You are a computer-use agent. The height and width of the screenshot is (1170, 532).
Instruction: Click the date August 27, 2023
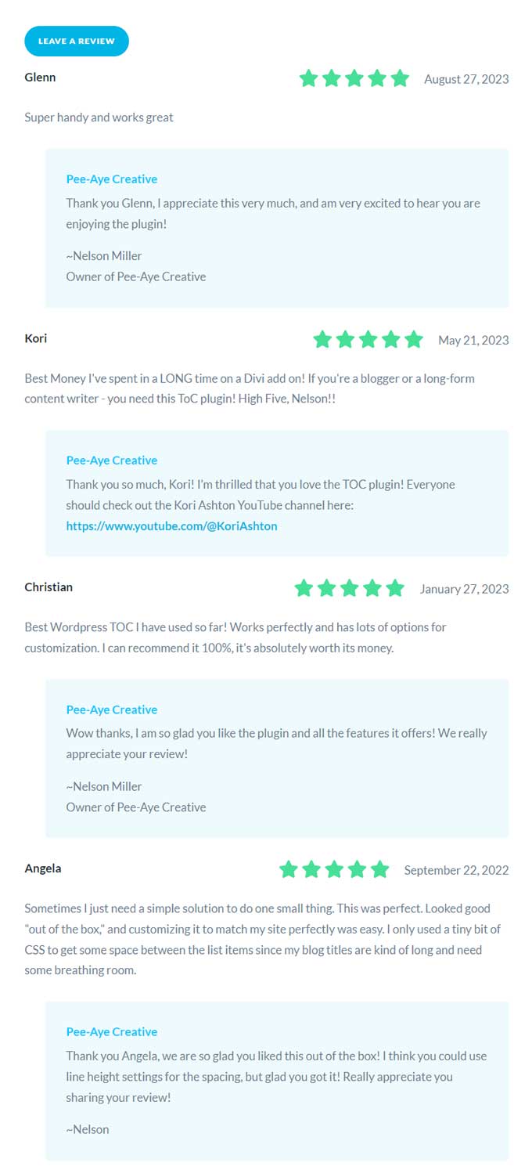(x=466, y=79)
